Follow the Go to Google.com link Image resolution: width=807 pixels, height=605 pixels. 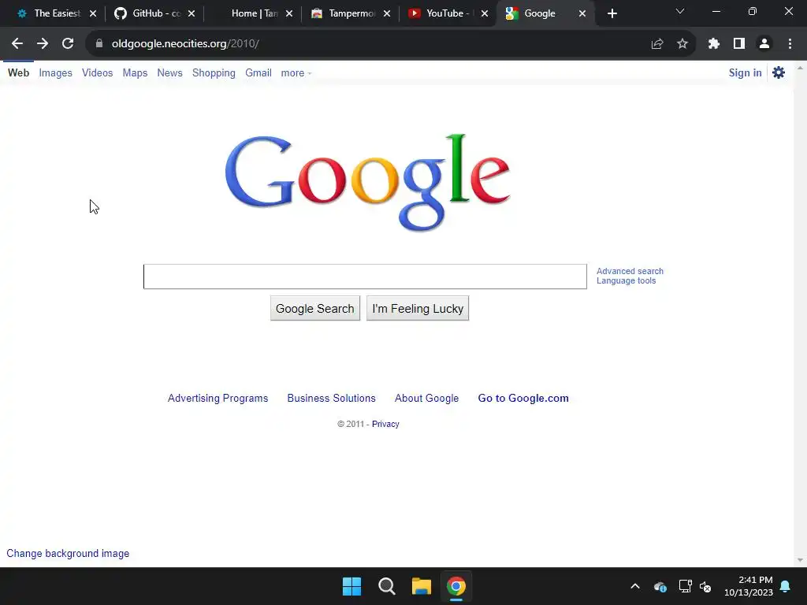pyautogui.click(x=523, y=398)
